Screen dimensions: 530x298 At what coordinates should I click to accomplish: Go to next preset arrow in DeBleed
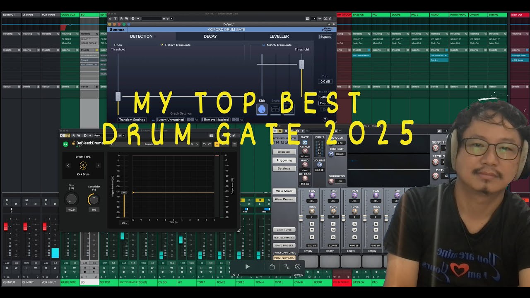click(x=197, y=144)
